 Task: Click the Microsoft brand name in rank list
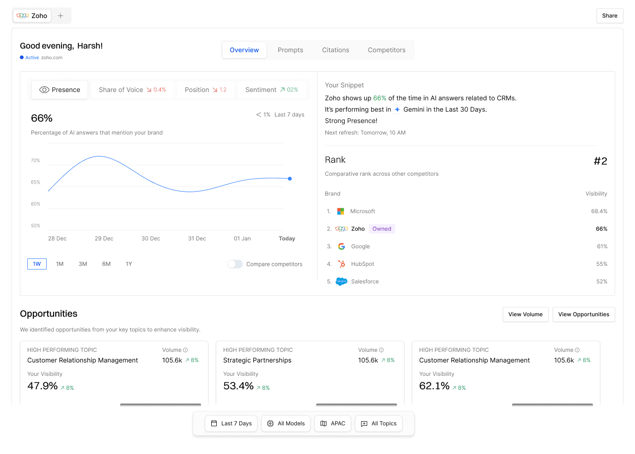click(363, 211)
